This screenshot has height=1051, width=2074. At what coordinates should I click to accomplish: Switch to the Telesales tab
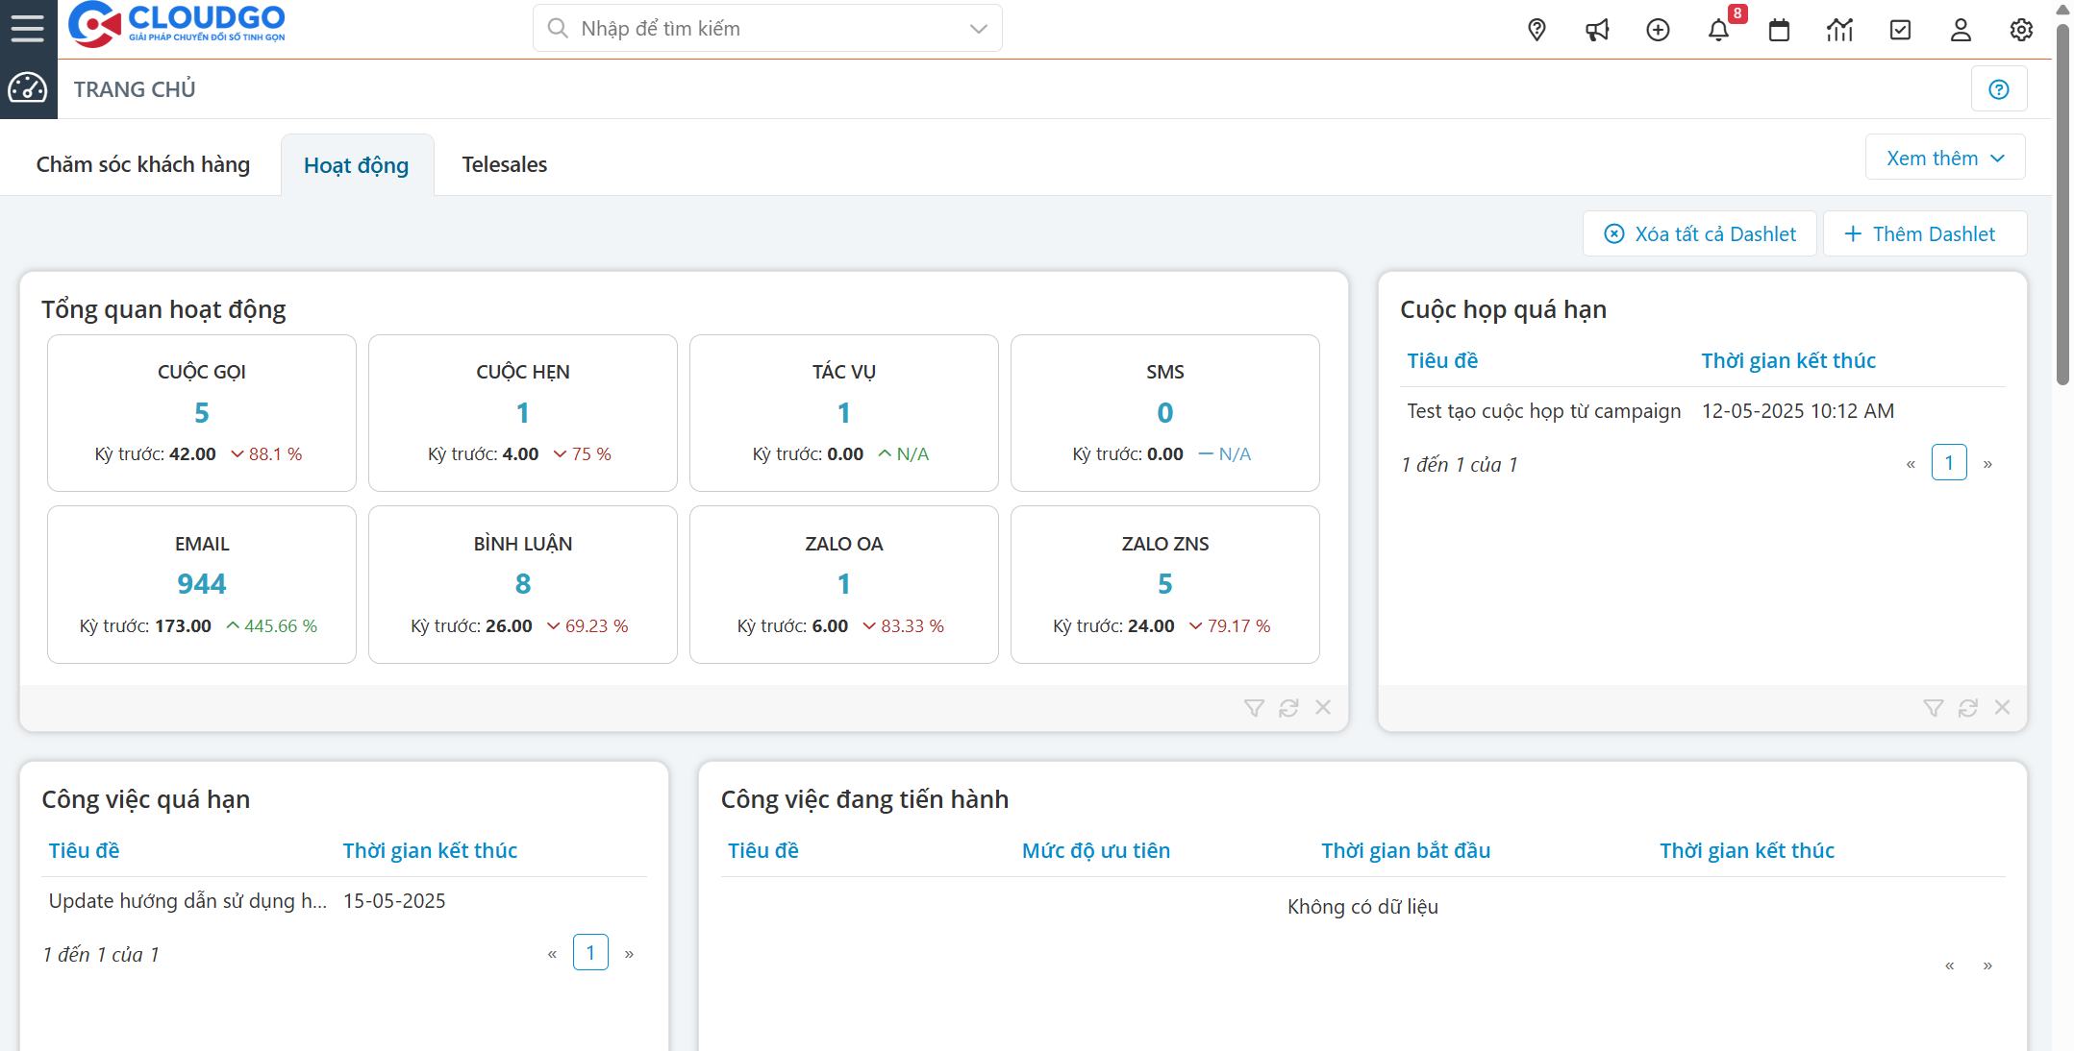pyautogui.click(x=504, y=164)
